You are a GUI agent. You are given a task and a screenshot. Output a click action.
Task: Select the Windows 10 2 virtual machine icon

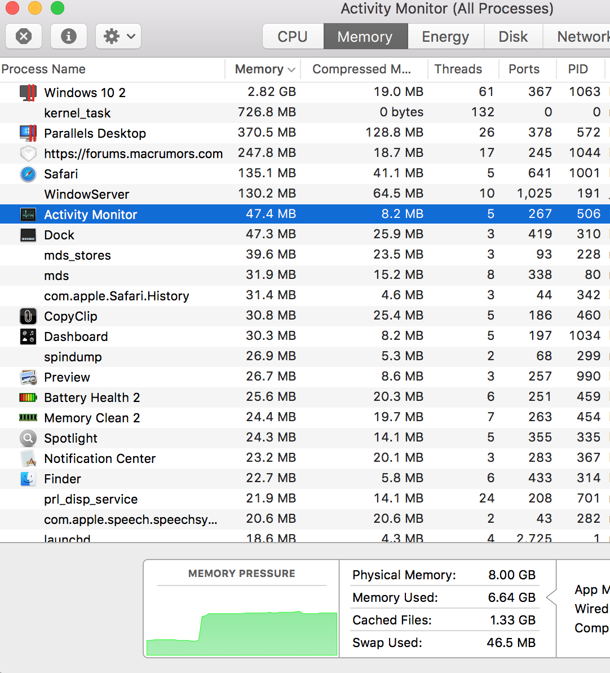click(x=28, y=92)
